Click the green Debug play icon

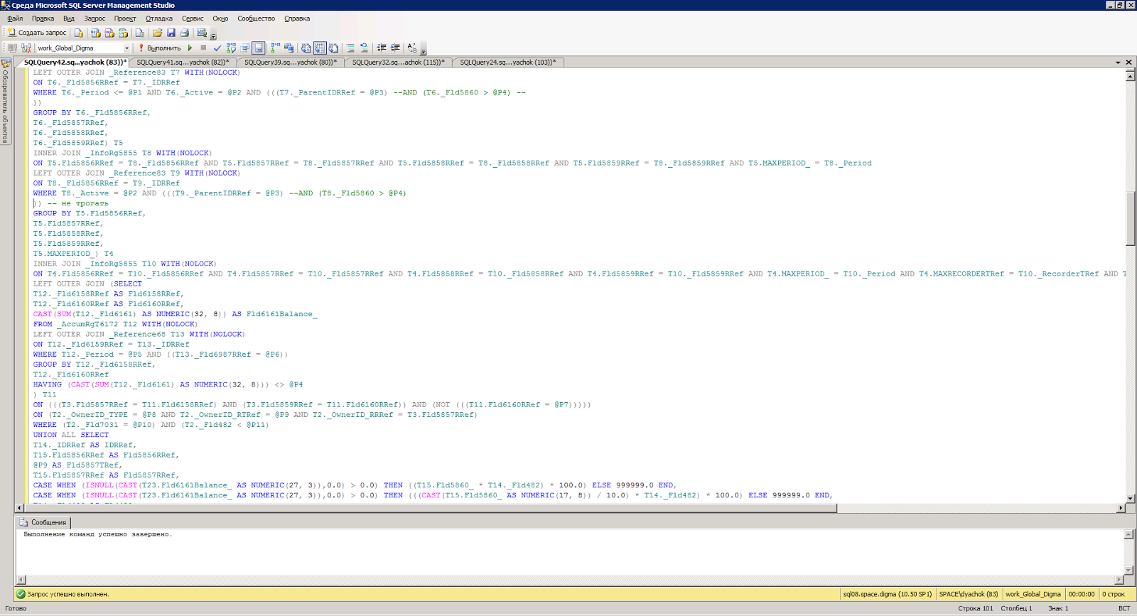pos(190,48)
